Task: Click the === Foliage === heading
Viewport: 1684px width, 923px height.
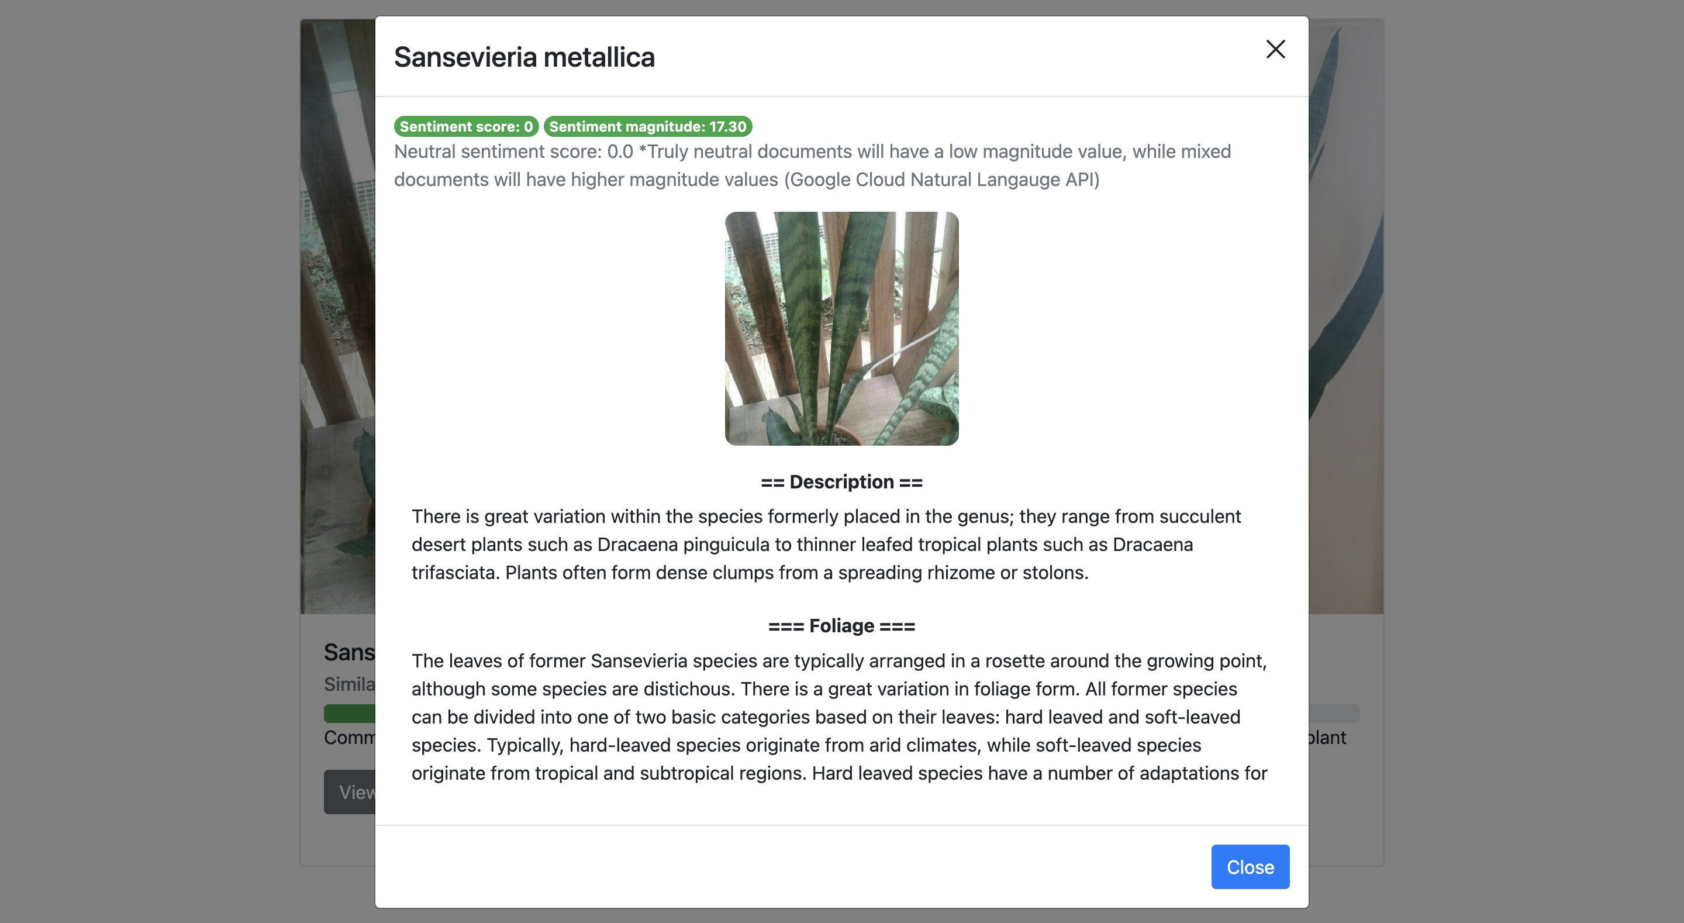Action: tap(841, 625)
